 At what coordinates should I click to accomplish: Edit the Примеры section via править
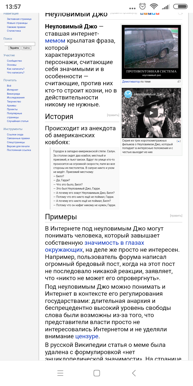pyautogui.click(x=176, y=216)
